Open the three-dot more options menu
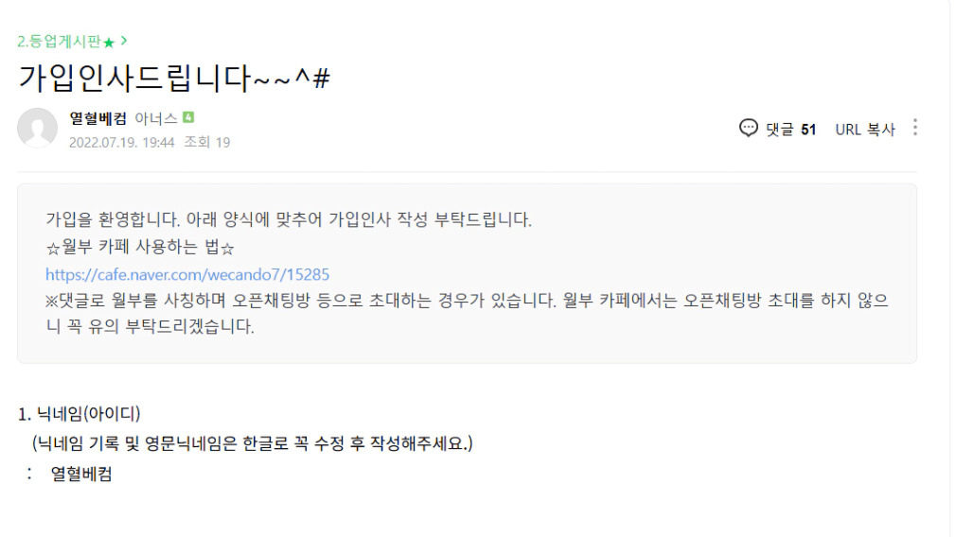956x537 pixels. pyautogui.click(x=914, y=128)
